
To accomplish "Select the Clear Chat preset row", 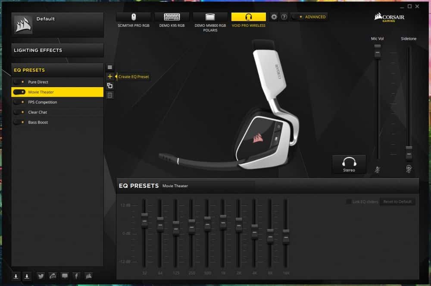I will point(57,112).
